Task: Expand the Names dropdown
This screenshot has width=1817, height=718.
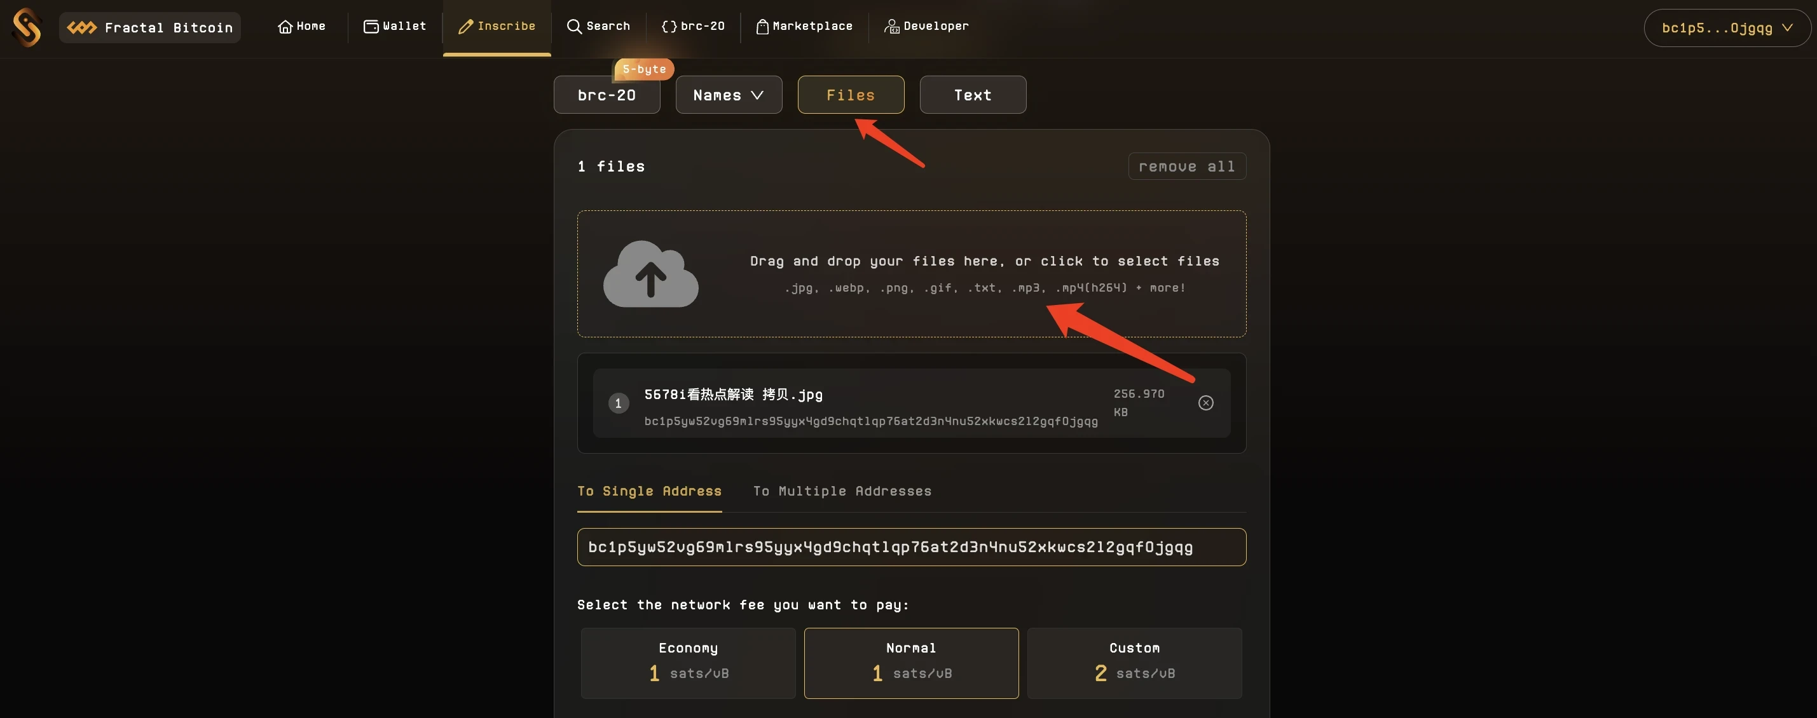Action: (729, 94)
